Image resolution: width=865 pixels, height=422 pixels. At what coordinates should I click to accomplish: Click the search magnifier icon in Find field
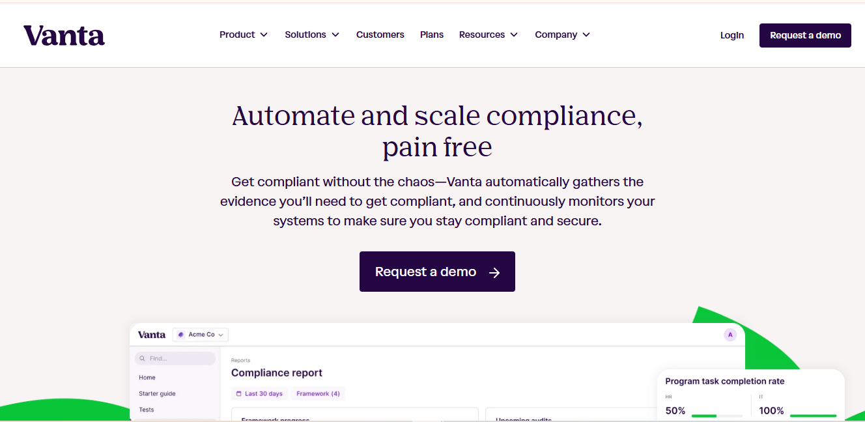(143, 358)
